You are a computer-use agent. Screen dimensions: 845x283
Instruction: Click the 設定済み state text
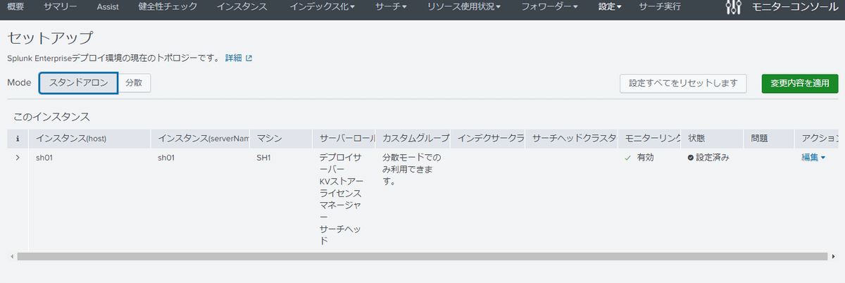[x=713, y=158]
